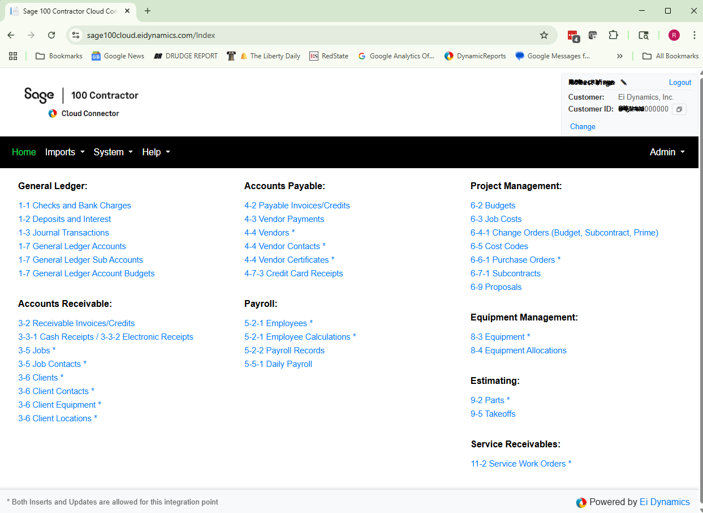Screen dimensions: 703x513
Task: Open 5-2-2 Payroll Records link
Action: [x=284, y=350]
